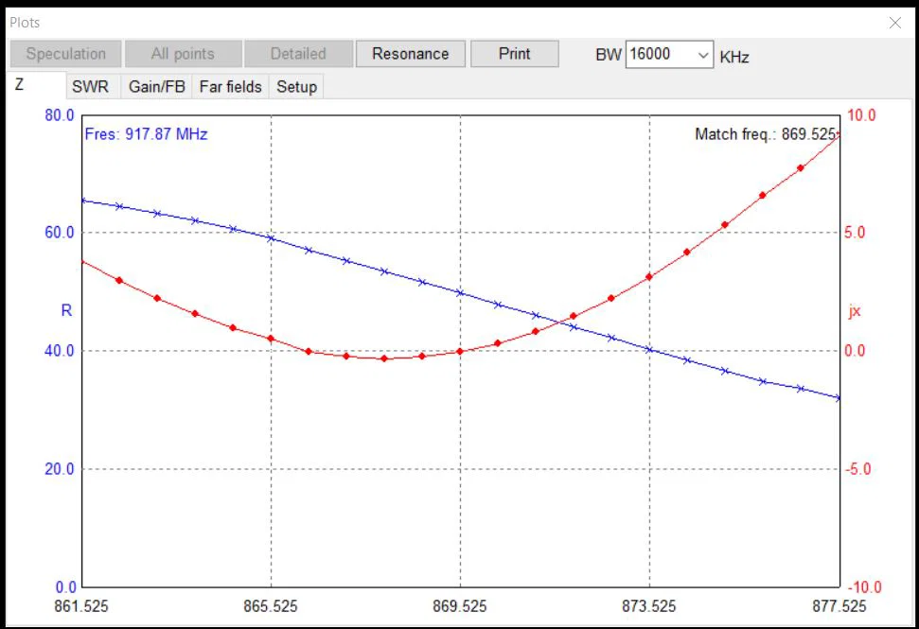The width and height of the screenshot is (919, 629).
Task: Click the Resonance button
Action: point(410,54)
